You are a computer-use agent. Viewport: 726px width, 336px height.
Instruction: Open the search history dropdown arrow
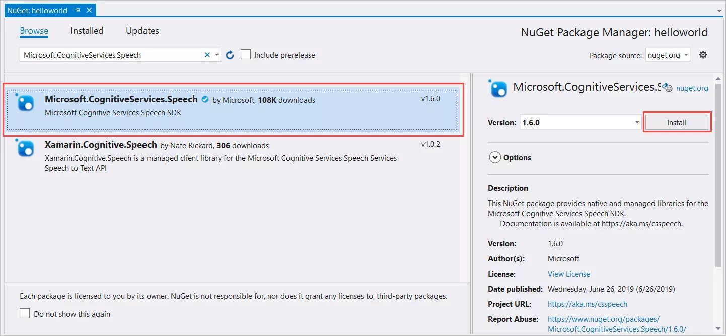click(x=216, y=55)
